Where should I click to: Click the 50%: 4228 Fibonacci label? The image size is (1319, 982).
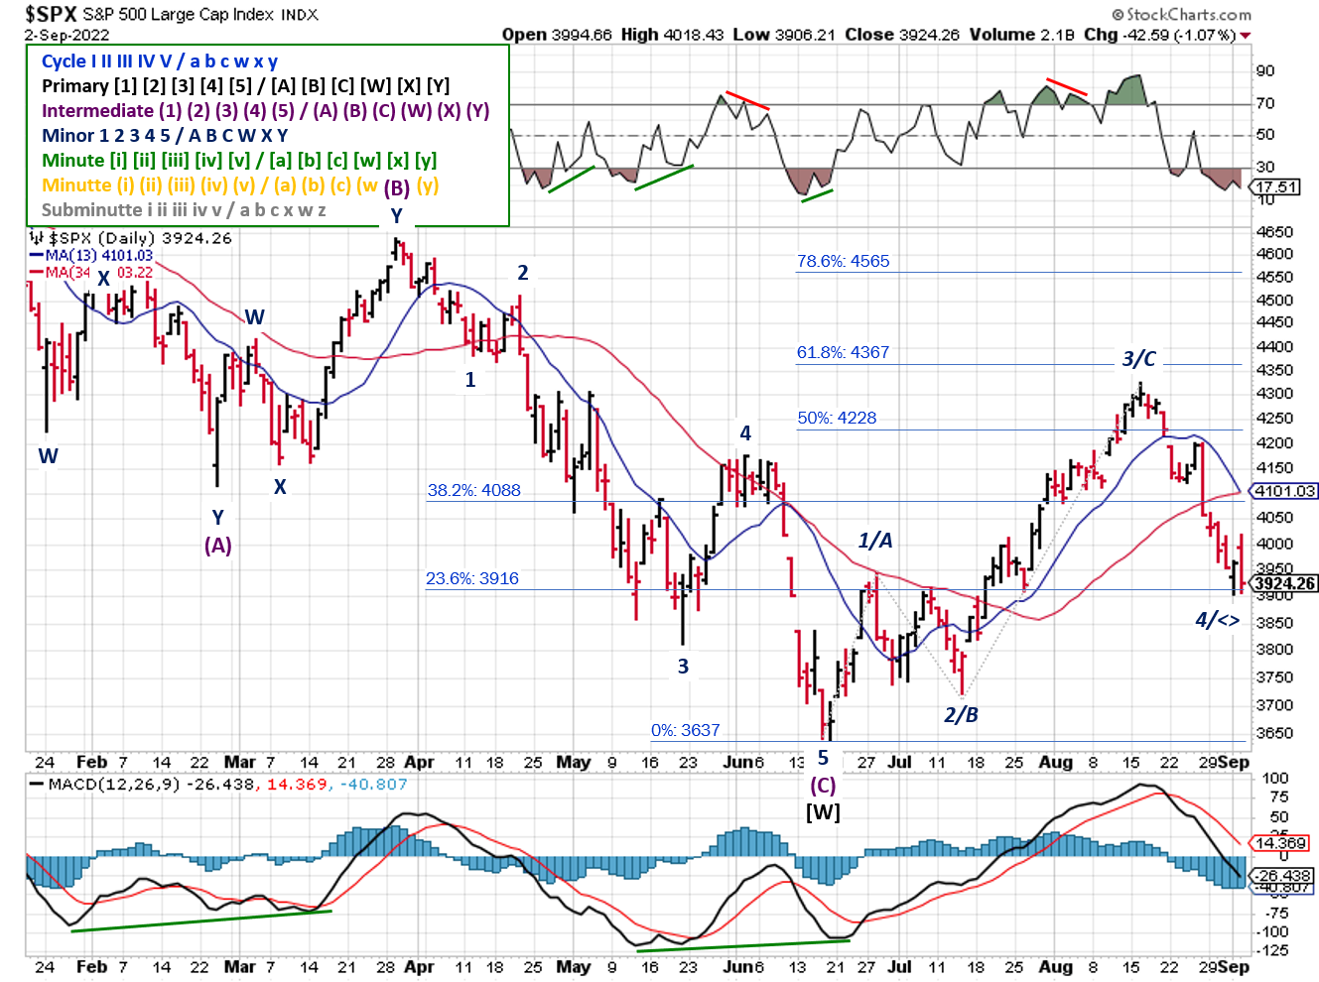(x=838, y=418)
